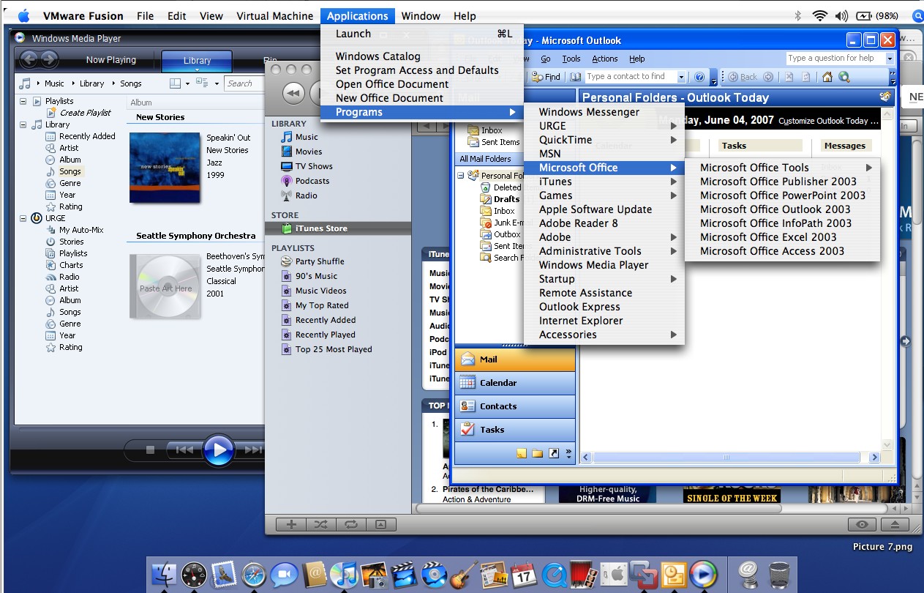Toggle iTunes shuffle button
Image resolution: width=924 pixels, height=593 pixels.
click(321, 524)
